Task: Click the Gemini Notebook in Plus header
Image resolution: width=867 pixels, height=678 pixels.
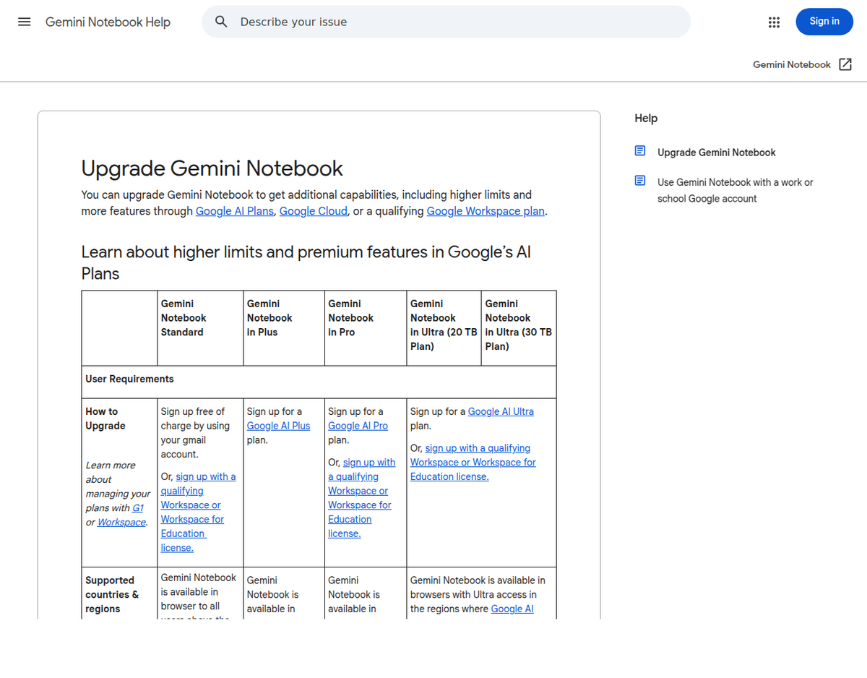Action: tap(269, 318)
